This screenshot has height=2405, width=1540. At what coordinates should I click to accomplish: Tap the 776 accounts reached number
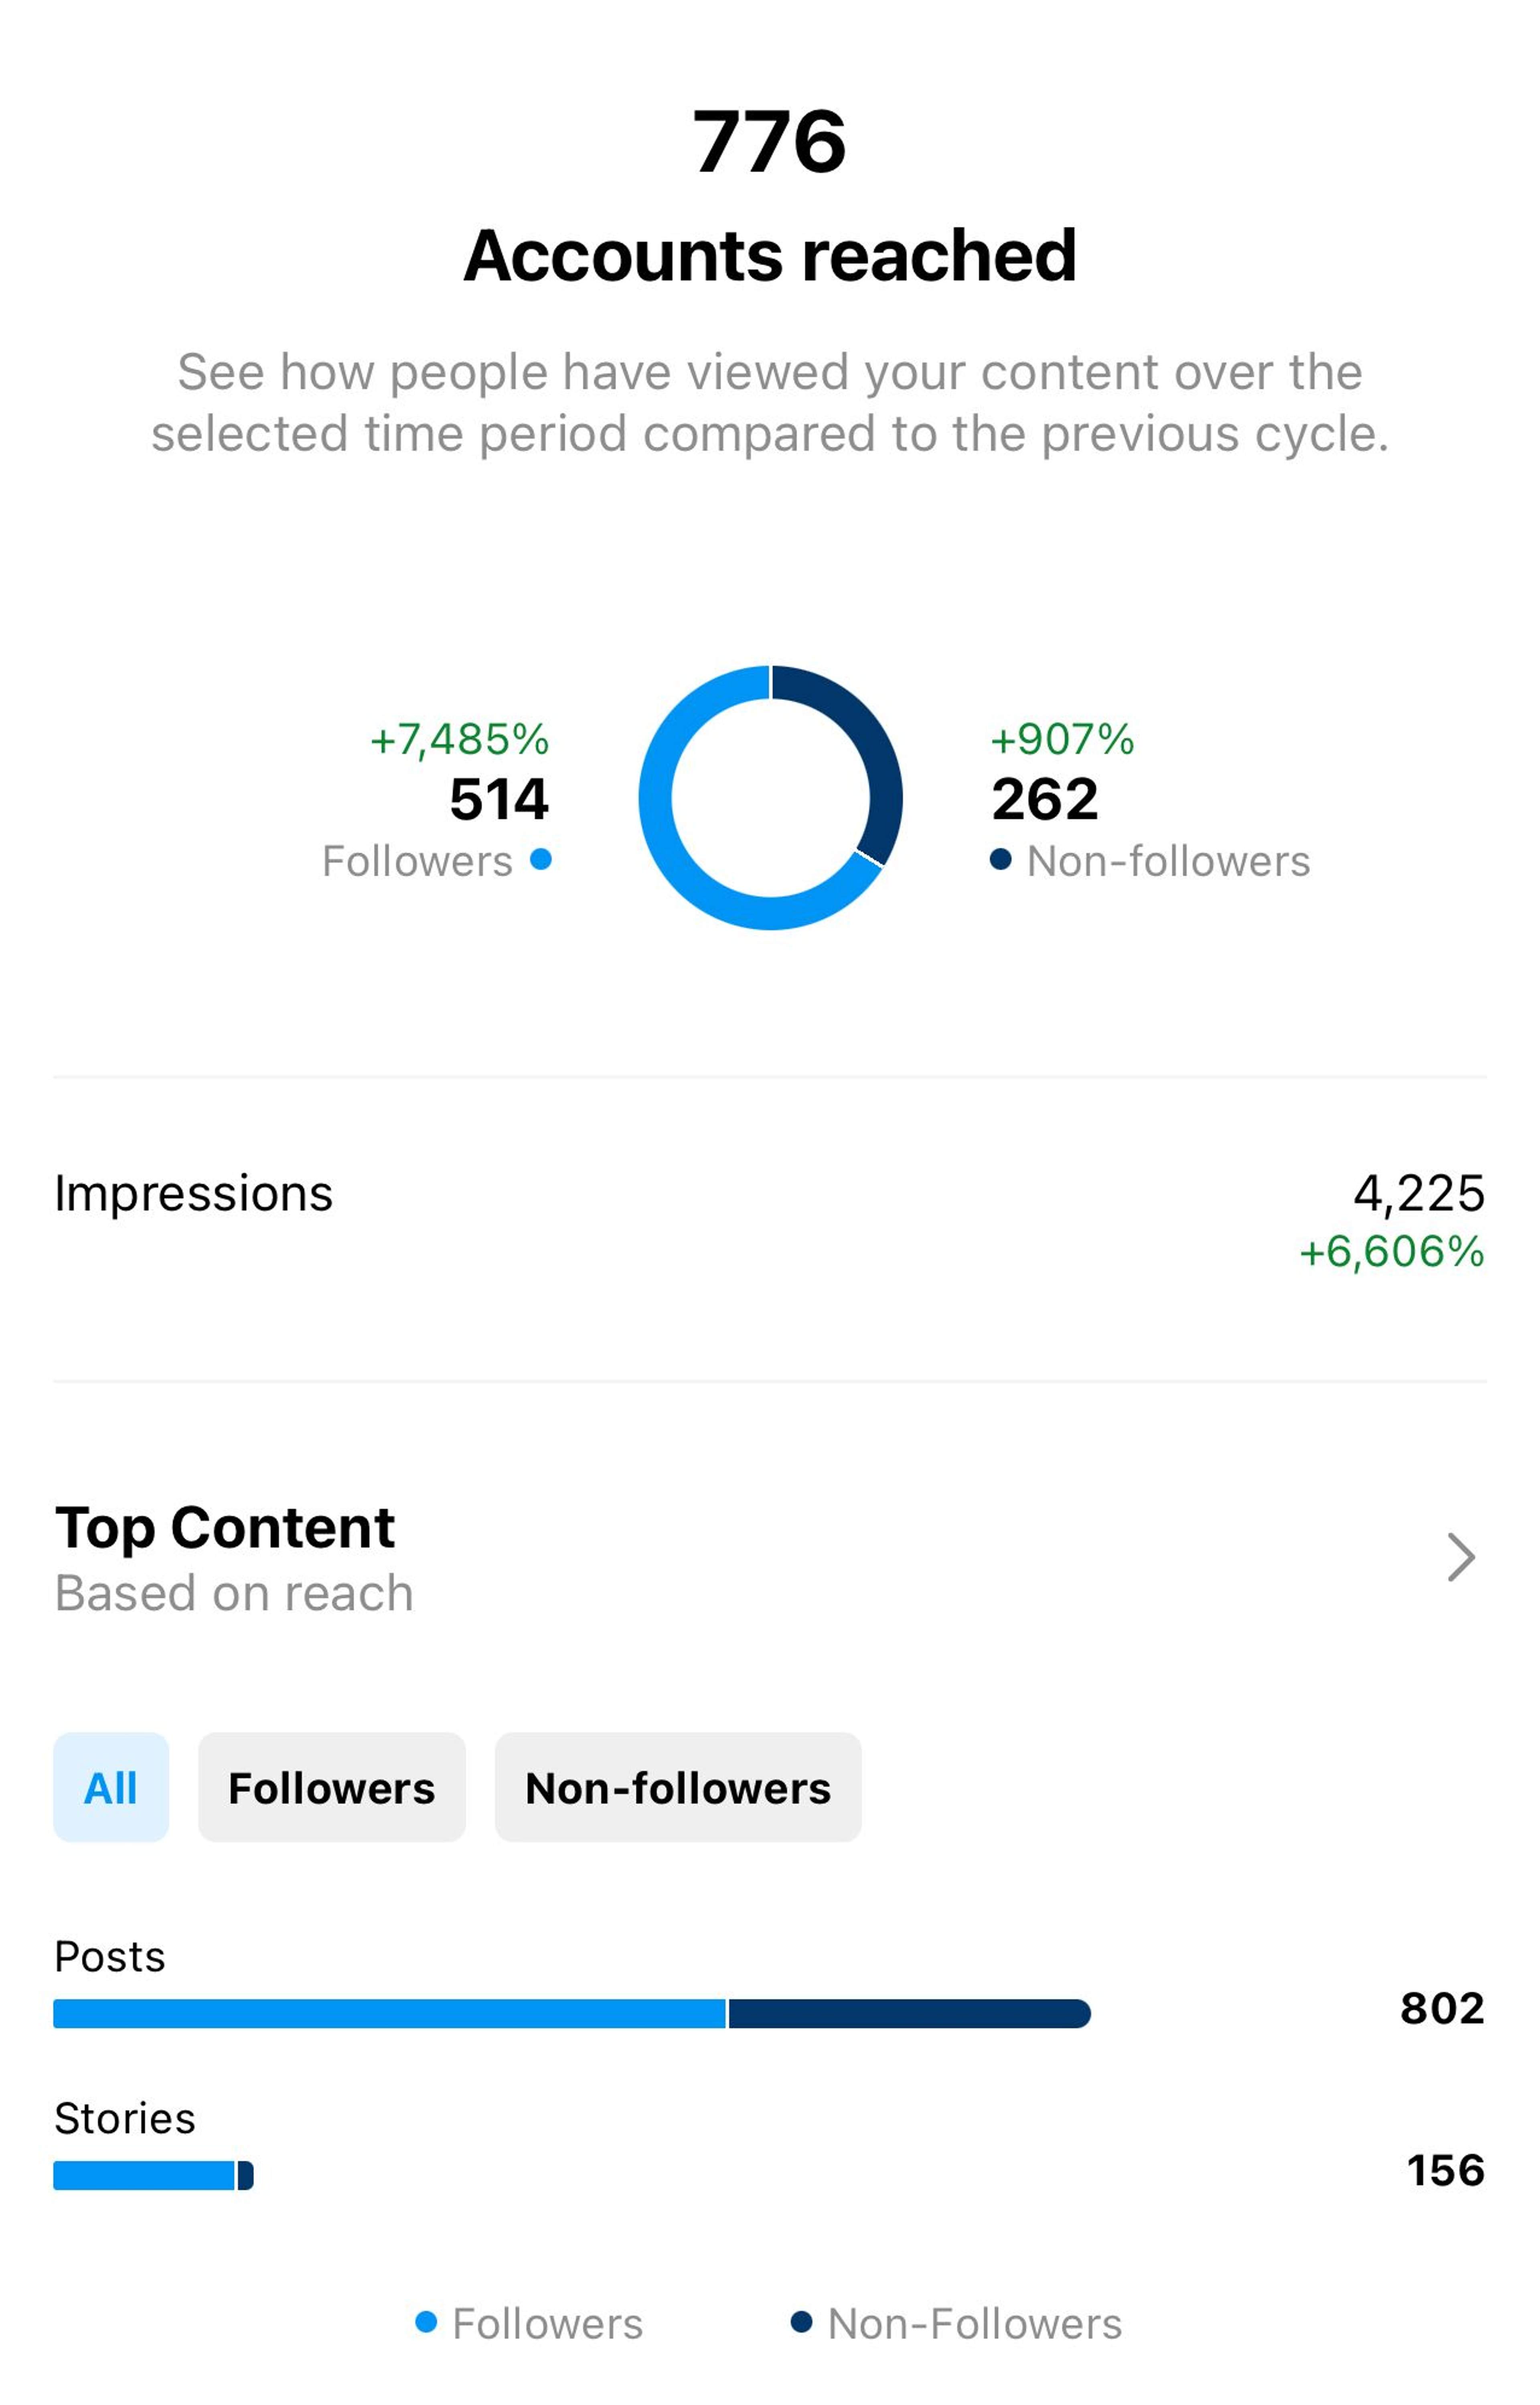coord(770,142)
